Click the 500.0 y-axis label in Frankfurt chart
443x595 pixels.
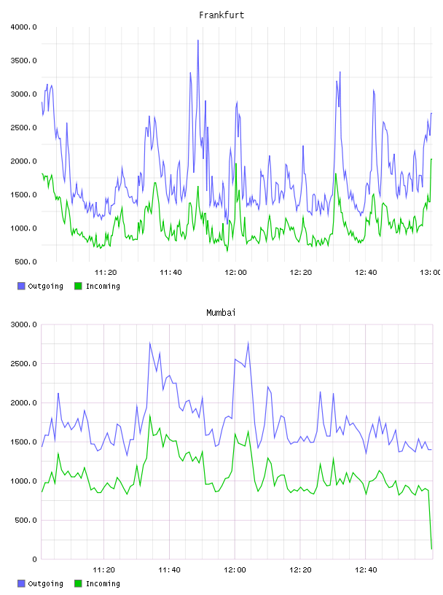coord(26,262)
